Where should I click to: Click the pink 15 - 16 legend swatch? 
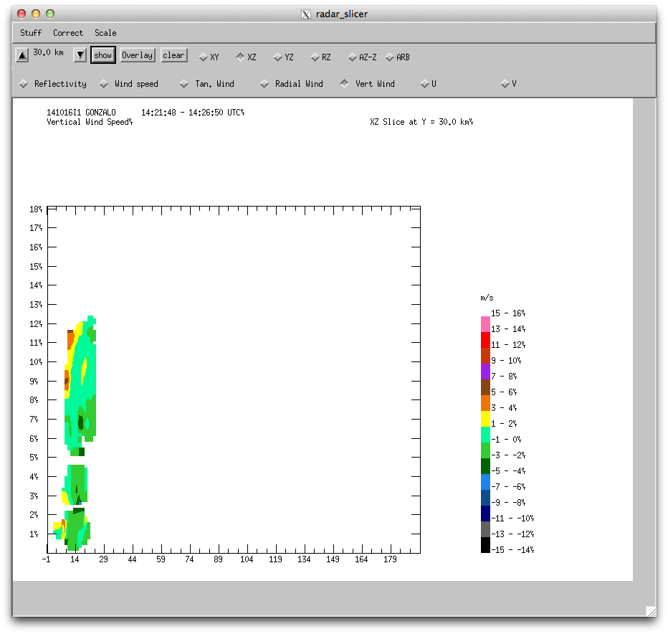[485, 324]
